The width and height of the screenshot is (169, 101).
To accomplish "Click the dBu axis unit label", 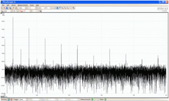I will tap(3, 15).
